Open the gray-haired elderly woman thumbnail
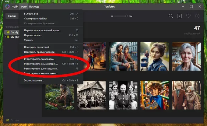The image size is (207, 126). (x=186, y=56)
